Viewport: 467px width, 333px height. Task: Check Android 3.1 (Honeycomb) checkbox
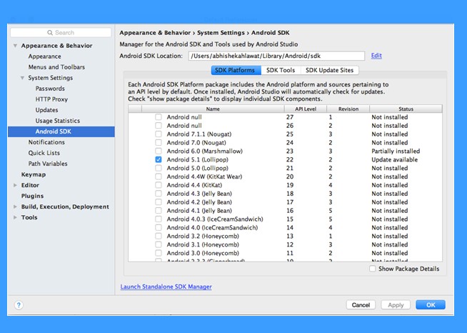159,244
